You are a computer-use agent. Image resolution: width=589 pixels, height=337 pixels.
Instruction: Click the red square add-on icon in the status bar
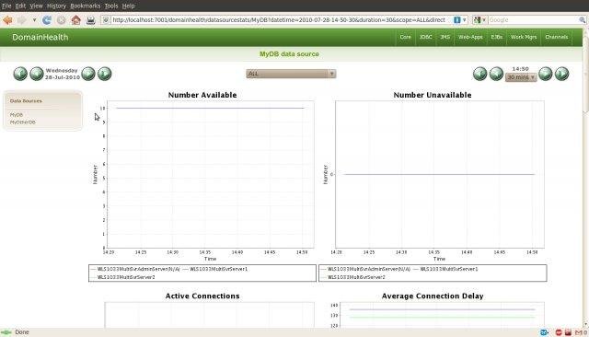pyautogui.click(x=568, y=332)
